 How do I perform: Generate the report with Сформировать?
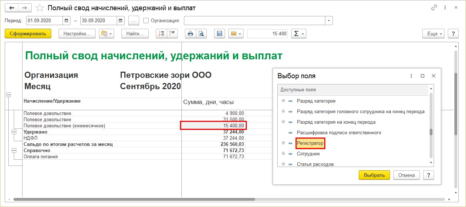(28, 33)
